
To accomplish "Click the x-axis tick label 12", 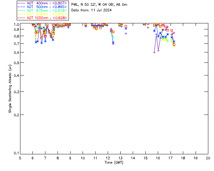I will pyautogui.click(x=108, y=158).
